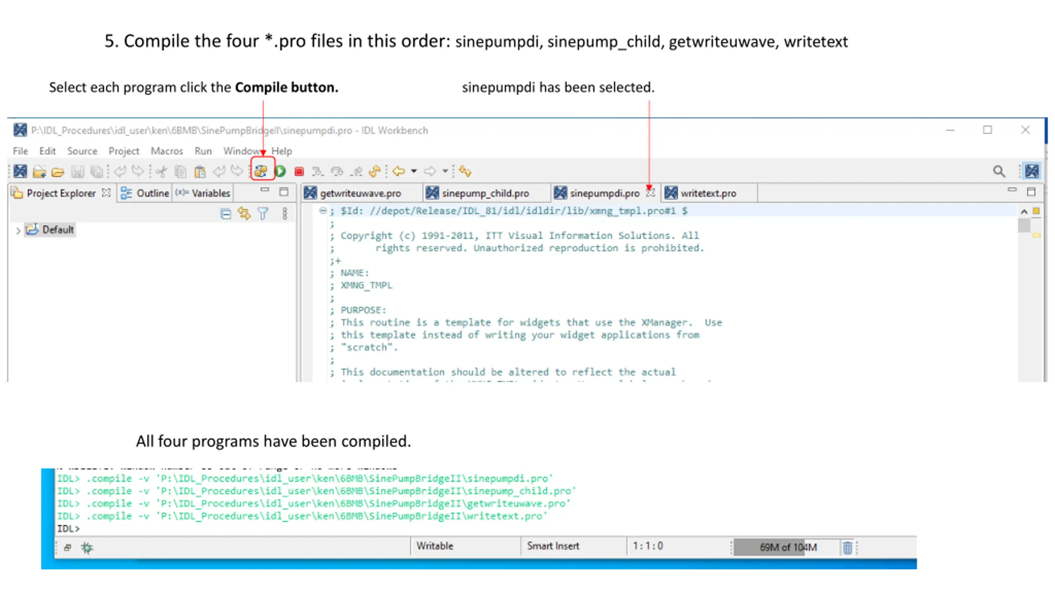Open the Project Explorer filter funnel icon

263,213
